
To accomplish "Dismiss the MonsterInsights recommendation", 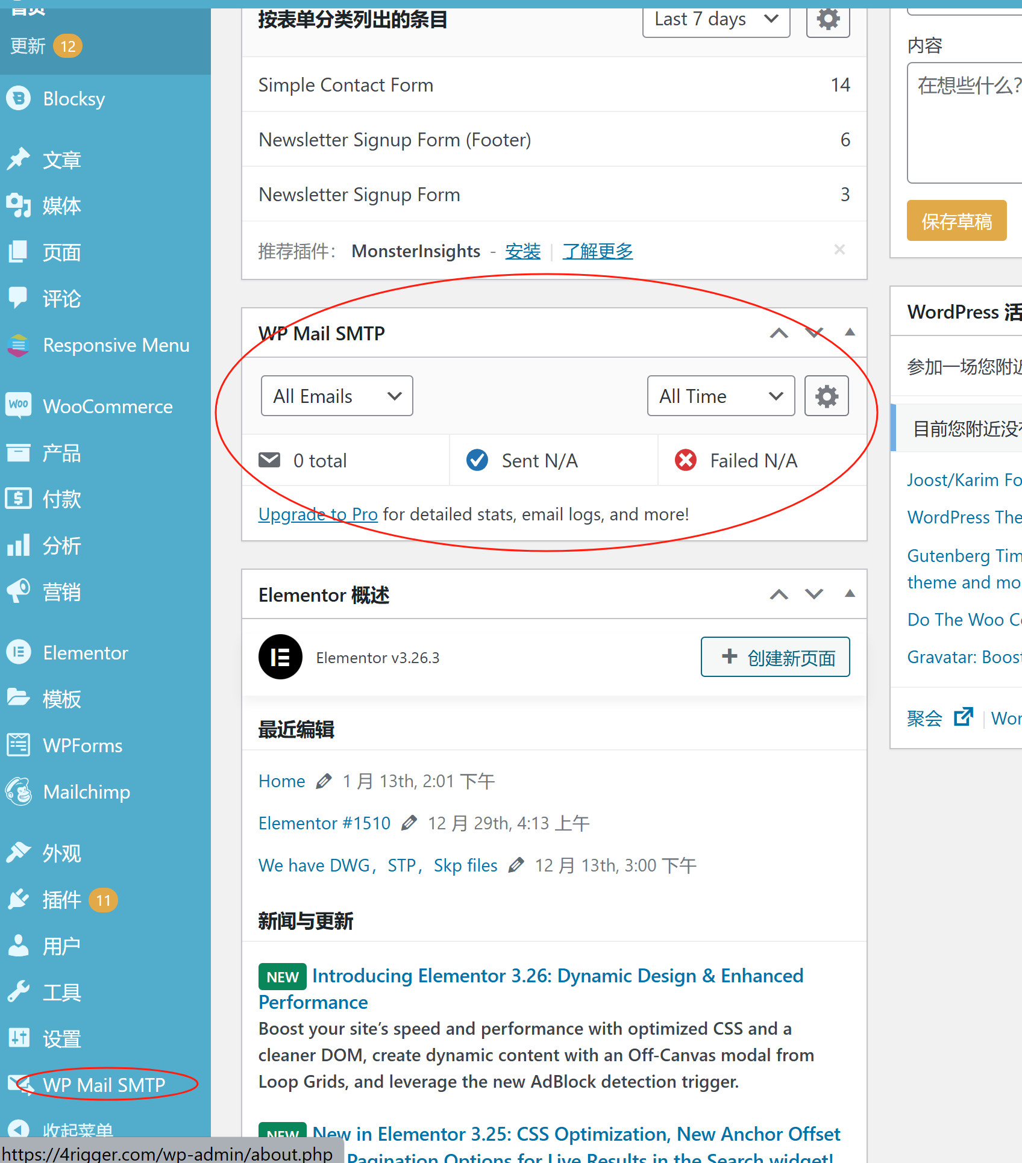I will pos(839,249).
